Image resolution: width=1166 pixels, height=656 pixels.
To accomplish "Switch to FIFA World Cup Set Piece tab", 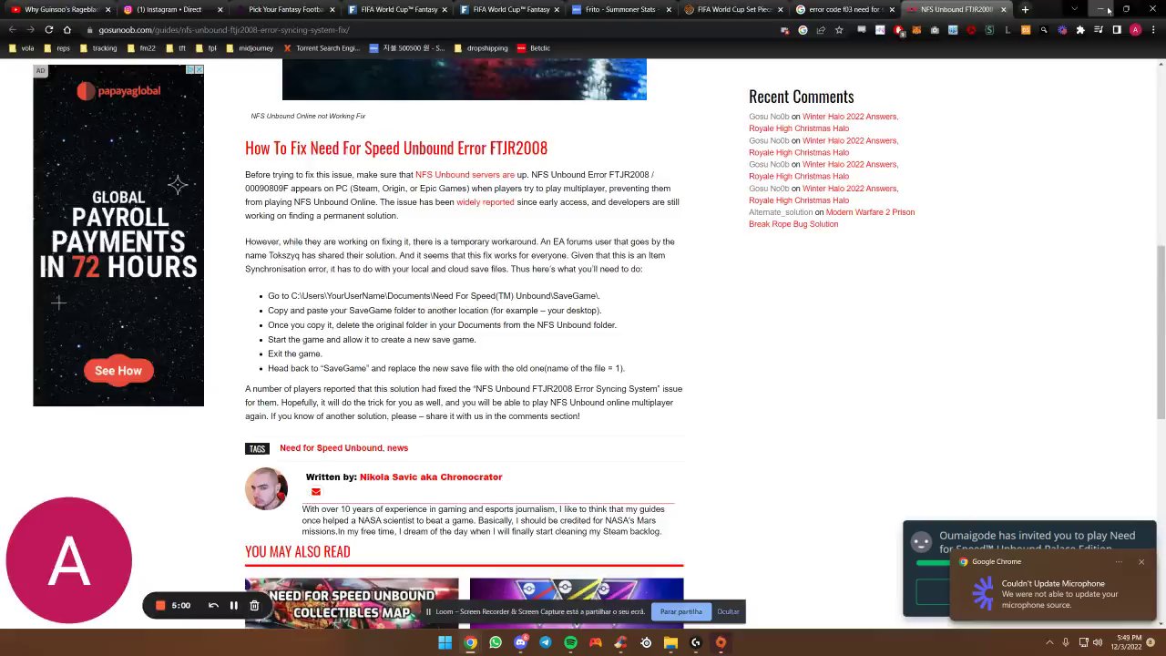I will click(x=732, y=9).
